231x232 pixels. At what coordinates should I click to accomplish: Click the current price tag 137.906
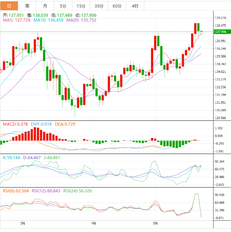tap(220, 32)
